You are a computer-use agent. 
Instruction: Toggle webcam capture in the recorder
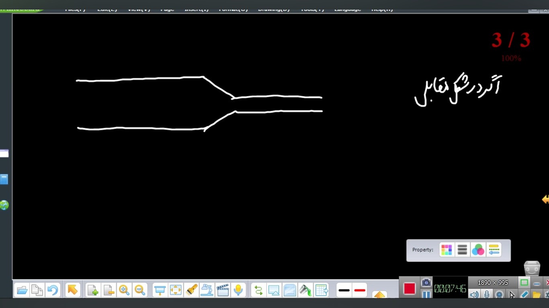[x=499, y=295]
